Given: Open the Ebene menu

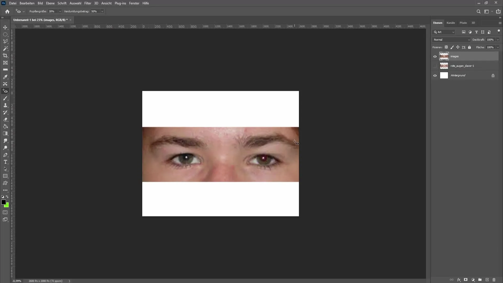Looking at the screenshot, I should tap(50, 3).
